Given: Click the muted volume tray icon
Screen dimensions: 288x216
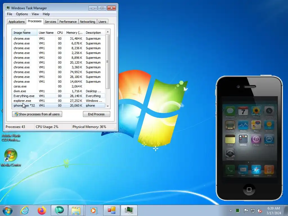Looking at the screenshot, I should click(260, 211).
